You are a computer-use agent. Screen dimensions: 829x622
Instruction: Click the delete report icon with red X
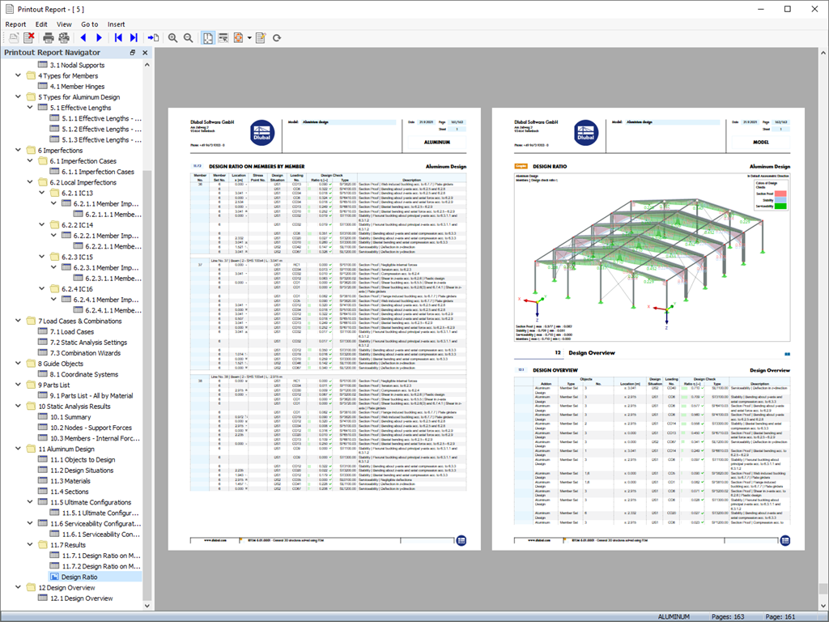pos(28,38)
